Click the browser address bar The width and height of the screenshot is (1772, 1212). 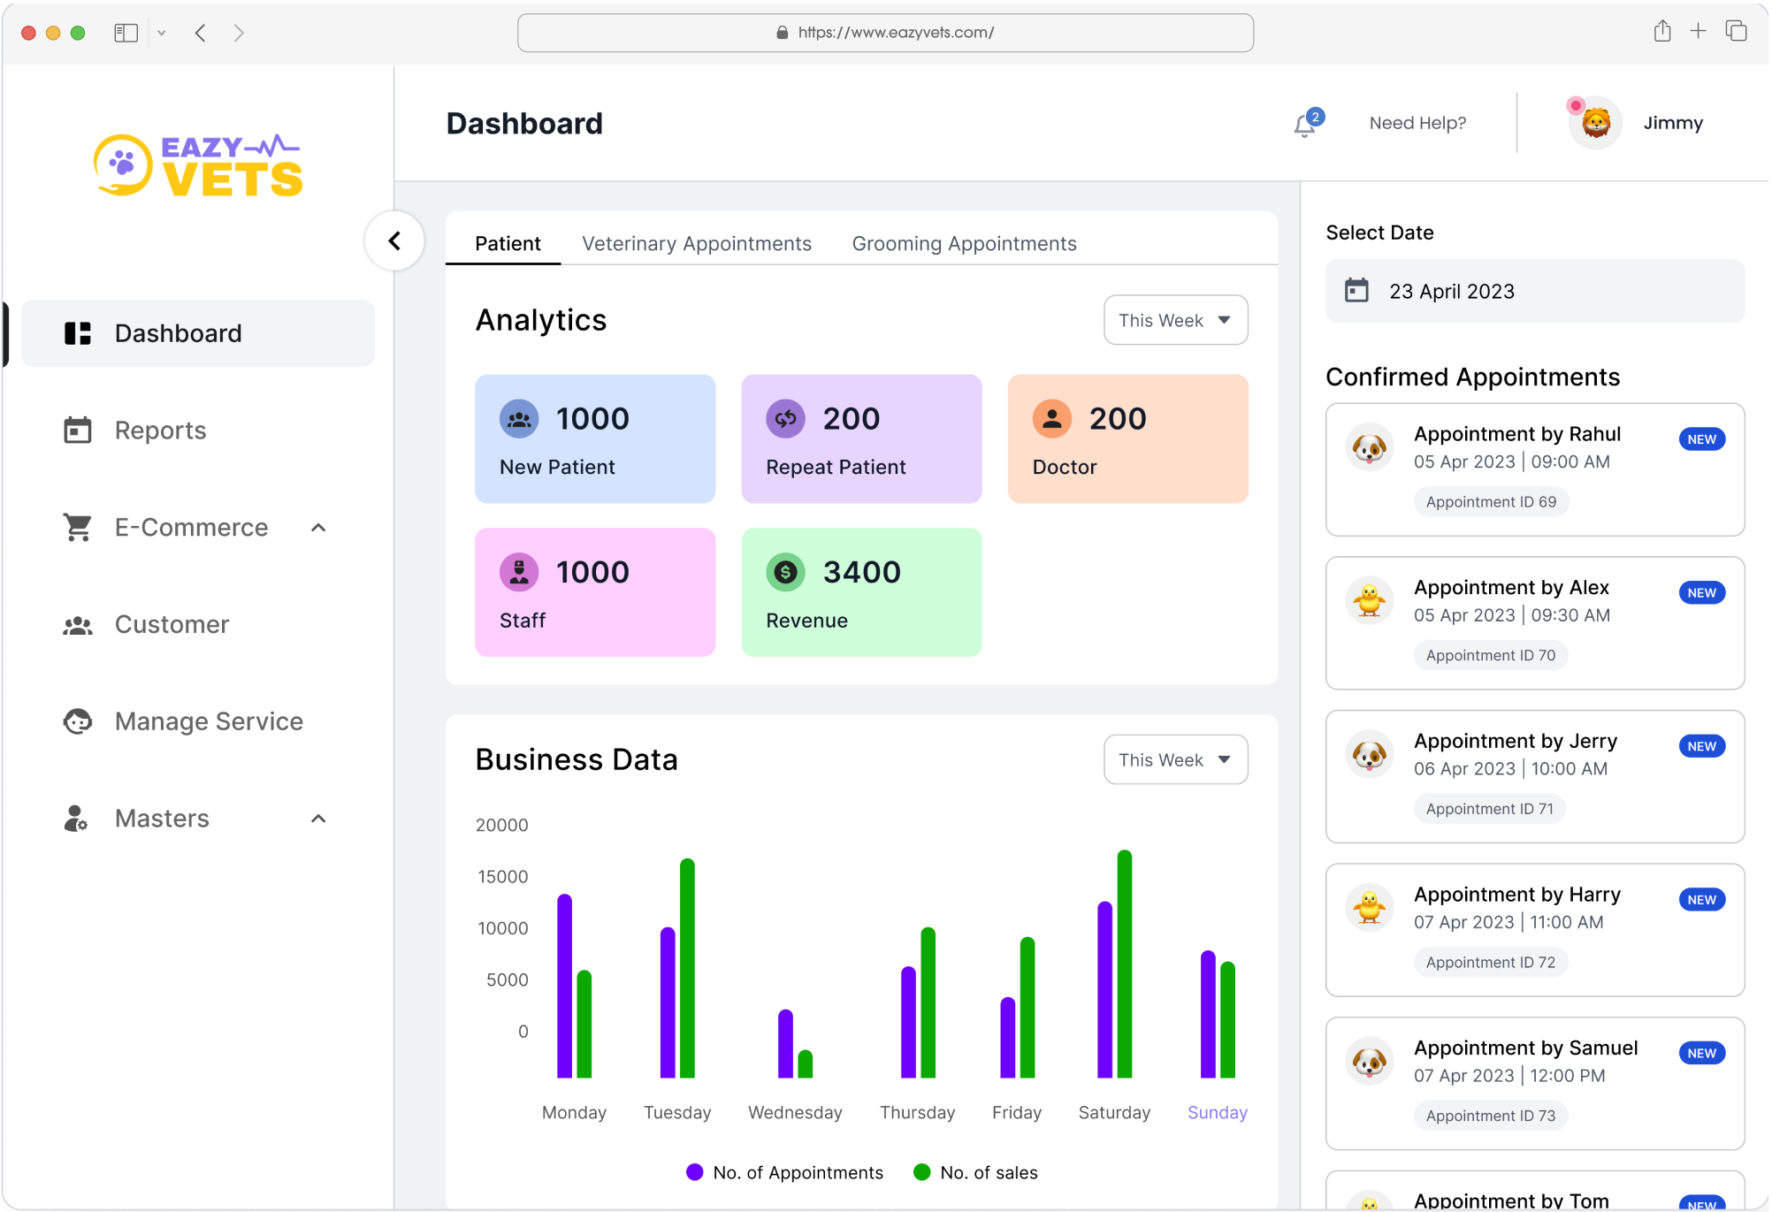pos(885,33)
